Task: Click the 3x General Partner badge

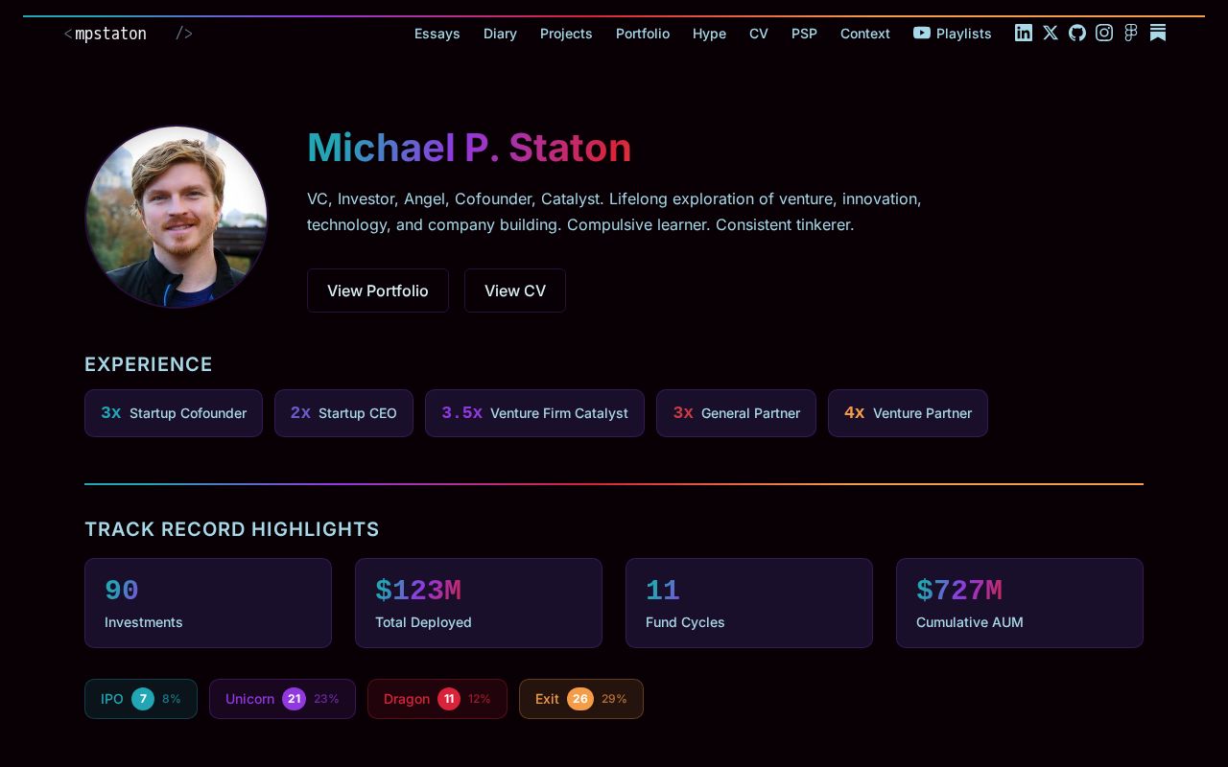Action: tap(736, 413)
